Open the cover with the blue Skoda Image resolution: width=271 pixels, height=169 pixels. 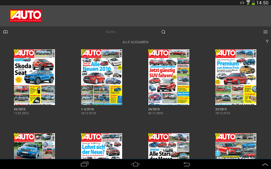tap(35, 146)
